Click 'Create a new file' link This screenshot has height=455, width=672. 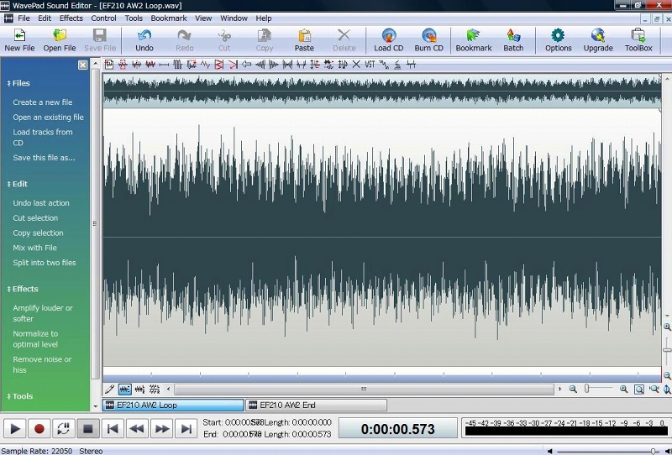(43, 102)
